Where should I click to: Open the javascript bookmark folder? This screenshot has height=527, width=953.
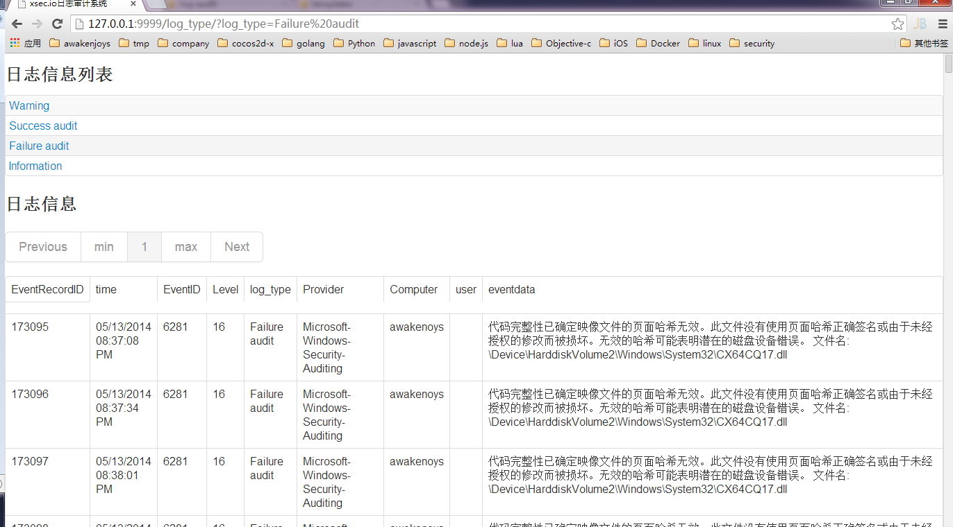tap(410, 43)
